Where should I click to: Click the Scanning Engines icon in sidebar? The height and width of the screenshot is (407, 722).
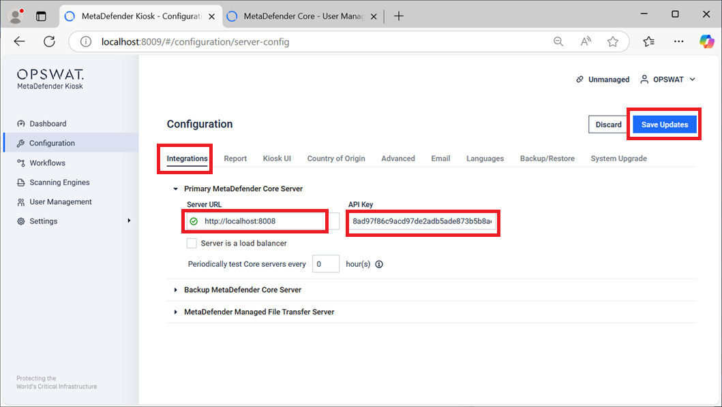tap(21, 182)
